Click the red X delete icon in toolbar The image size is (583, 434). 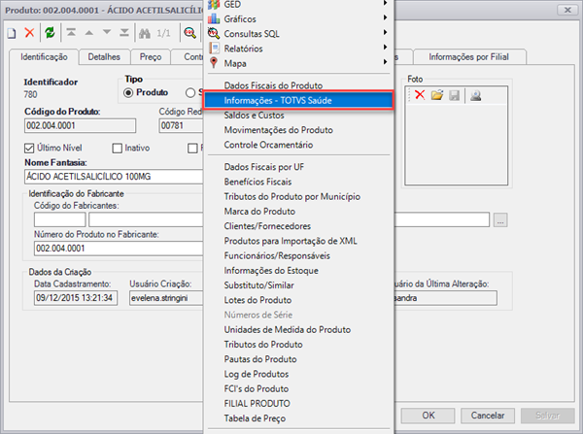point(29,33)
